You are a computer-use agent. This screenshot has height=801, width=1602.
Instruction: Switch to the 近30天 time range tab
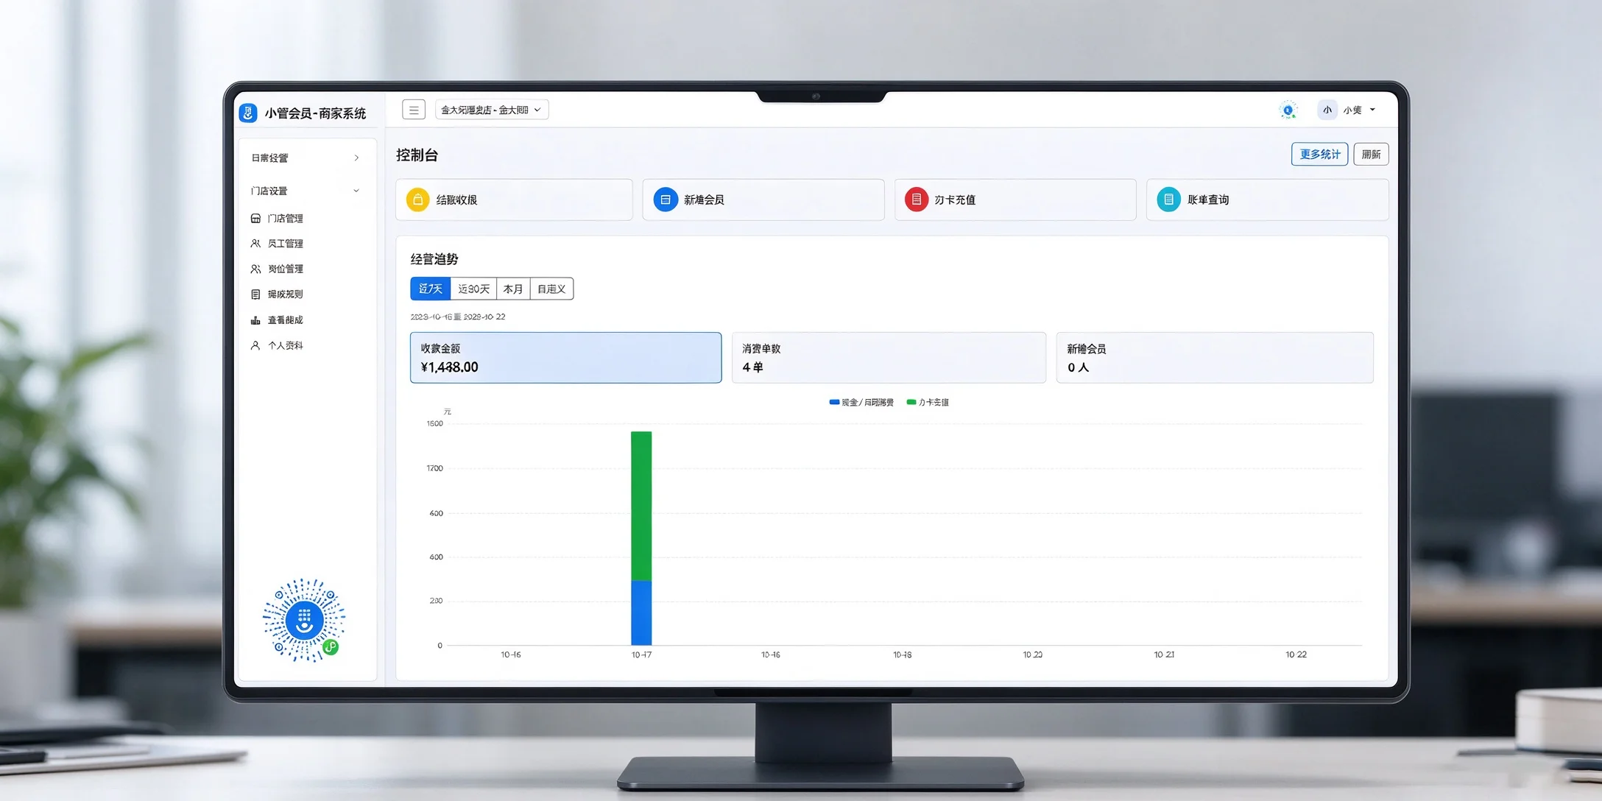tap(473, 289)
